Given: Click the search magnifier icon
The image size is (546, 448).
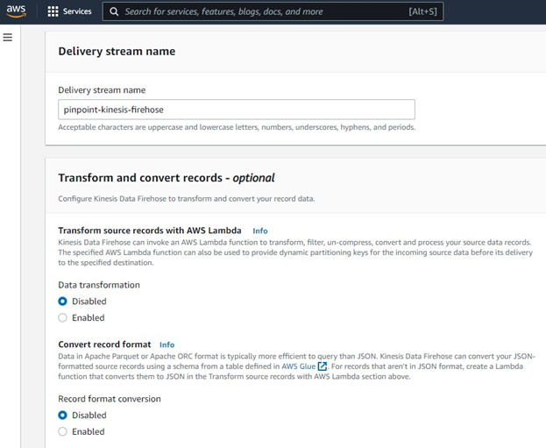Looking at the screenshot, I should 113,12.
